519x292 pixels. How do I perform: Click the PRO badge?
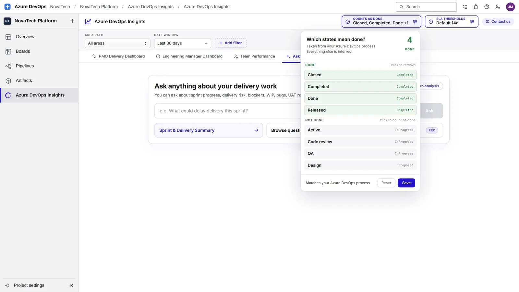(x=432, y=130)
